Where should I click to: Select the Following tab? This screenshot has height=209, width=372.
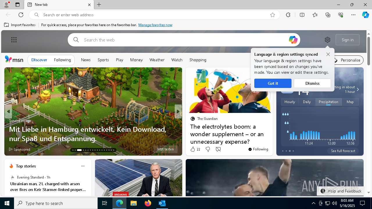(62, 60)
